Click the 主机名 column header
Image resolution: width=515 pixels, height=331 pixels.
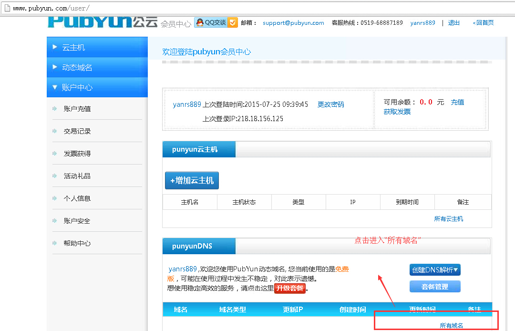(x=190, y=202)
